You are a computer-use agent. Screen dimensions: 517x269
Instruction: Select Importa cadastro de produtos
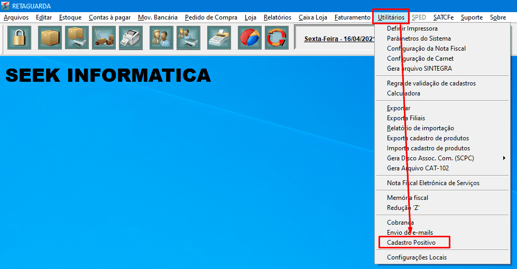(442, 148)
